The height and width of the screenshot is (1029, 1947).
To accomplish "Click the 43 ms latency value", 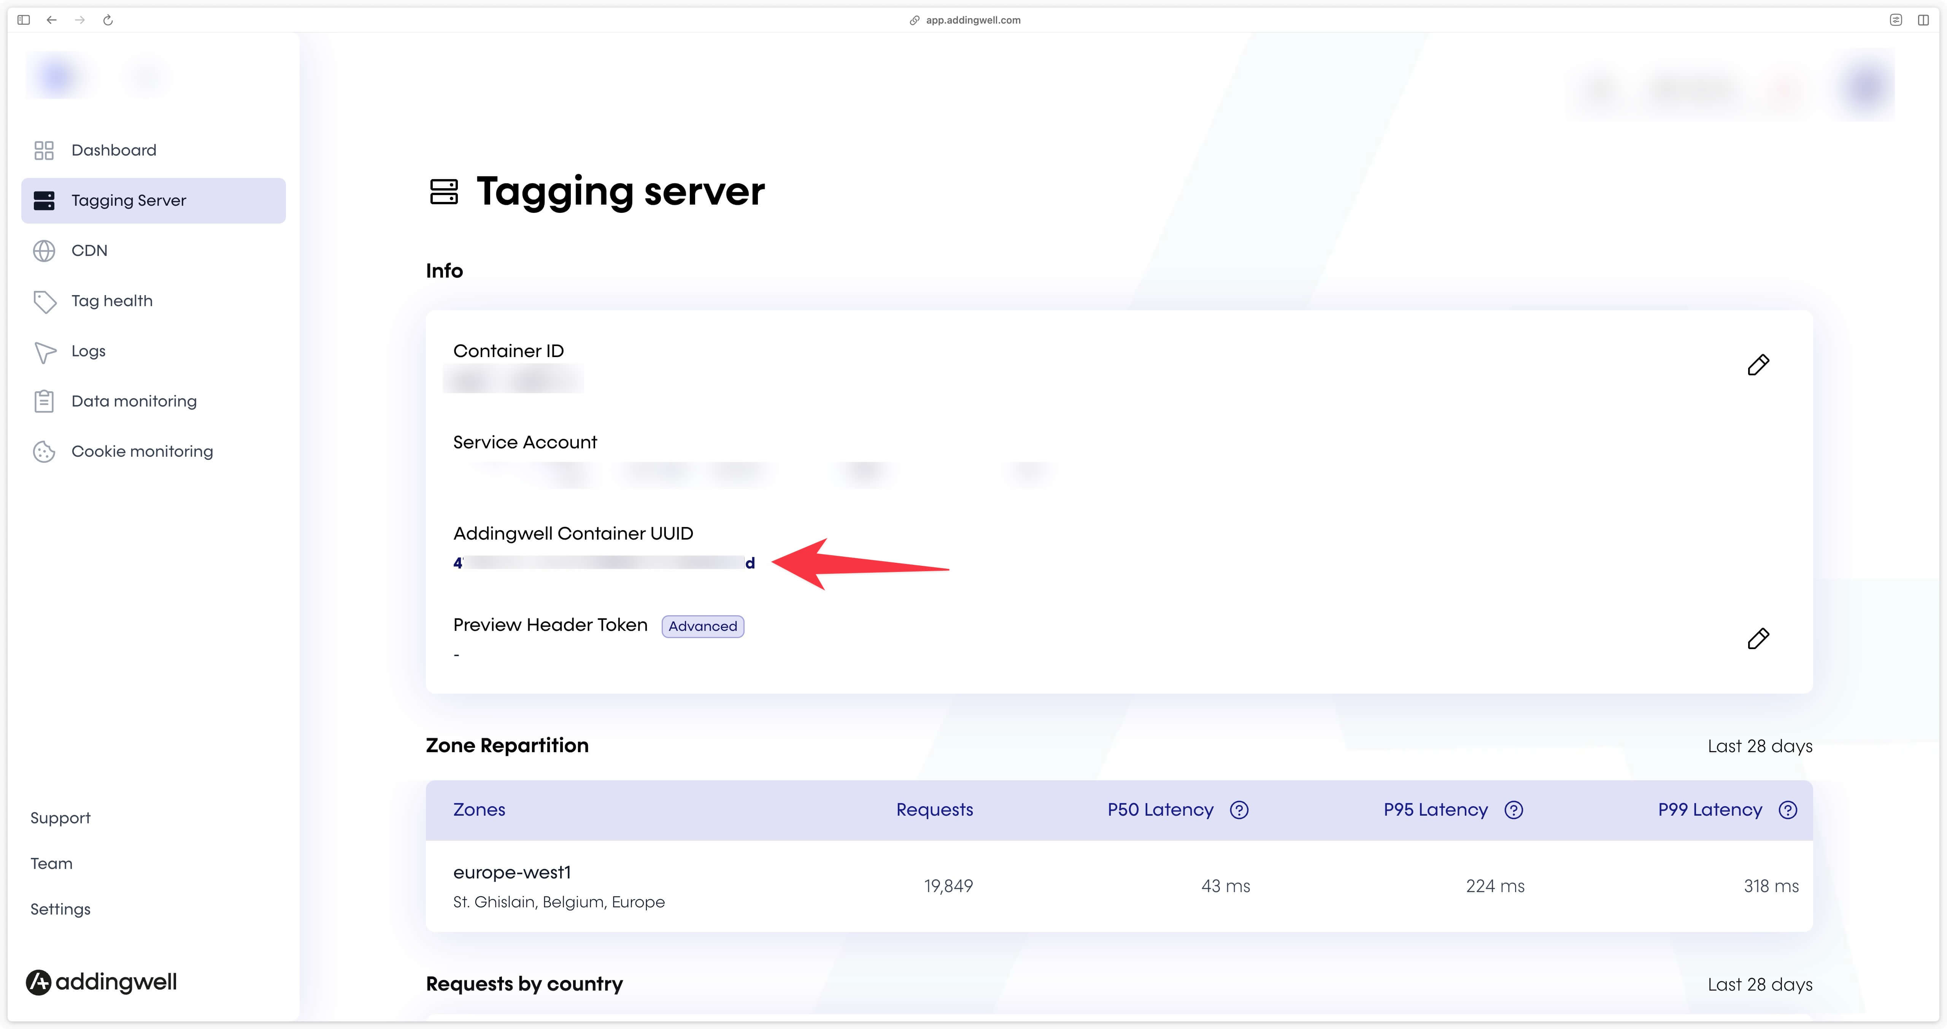I will tap(1225, 886).
